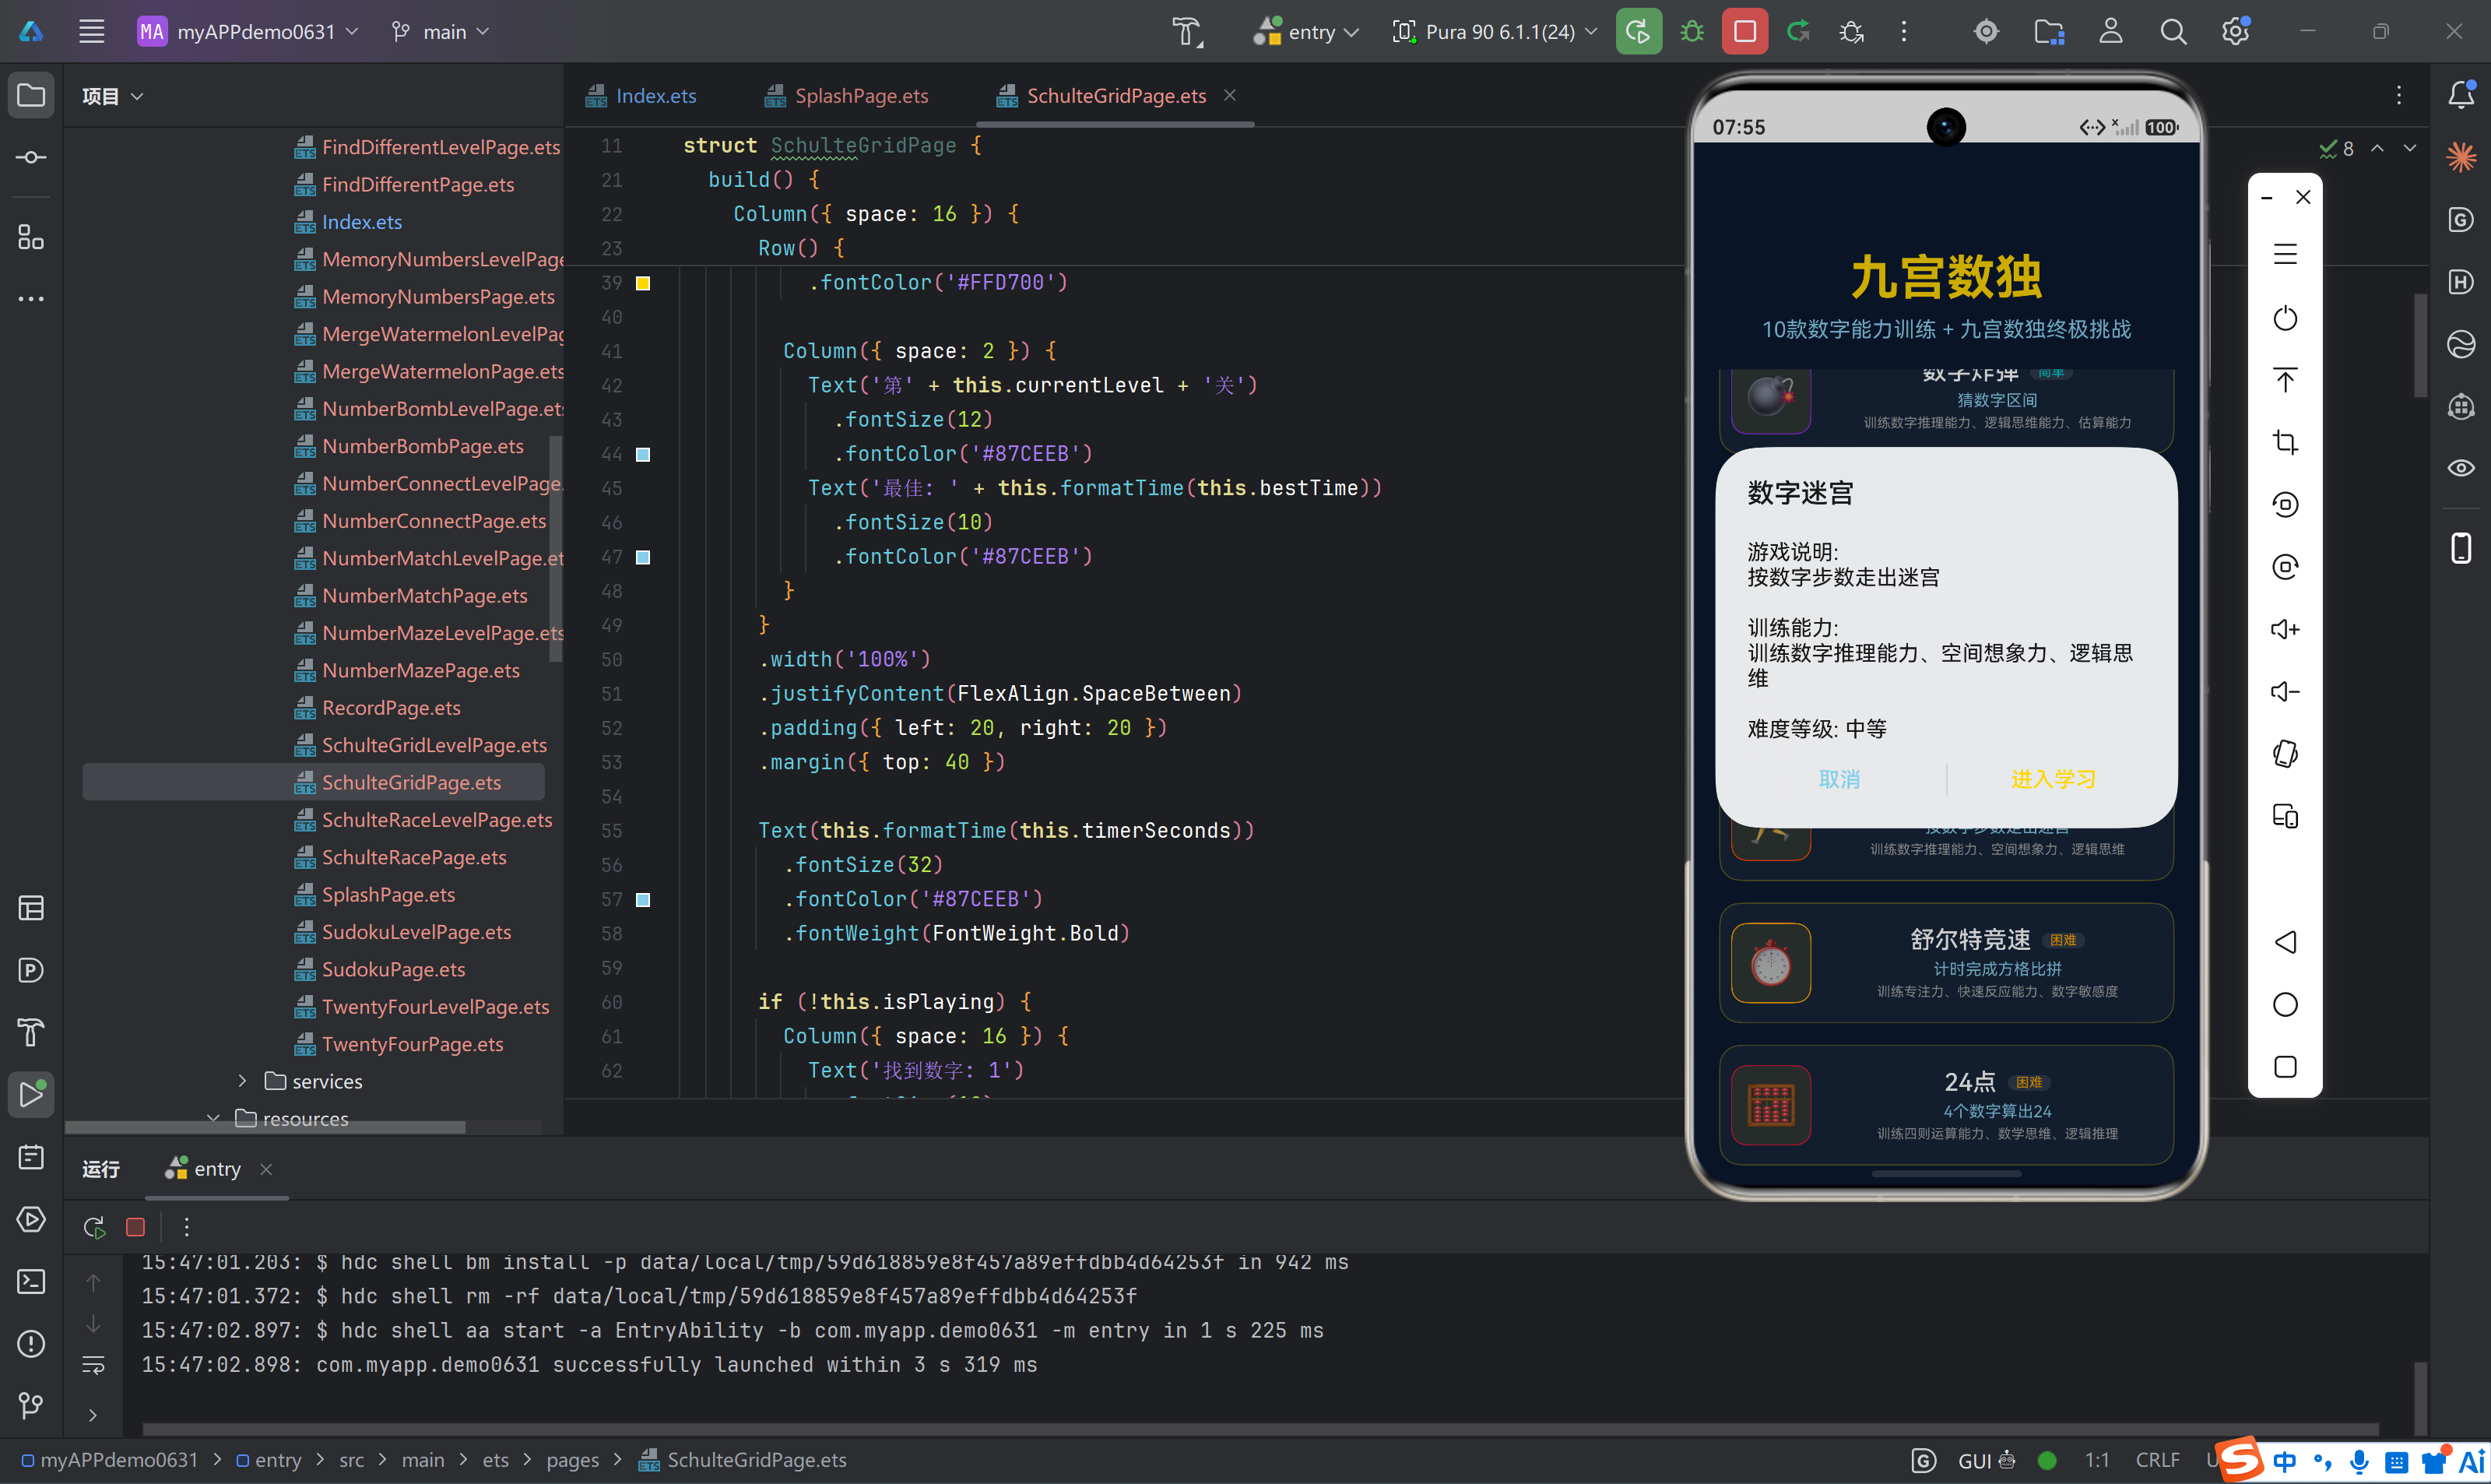2491x1484 pixels.
Task: Take emulator screenshot with crop icon
Action: pos(2285,442)
